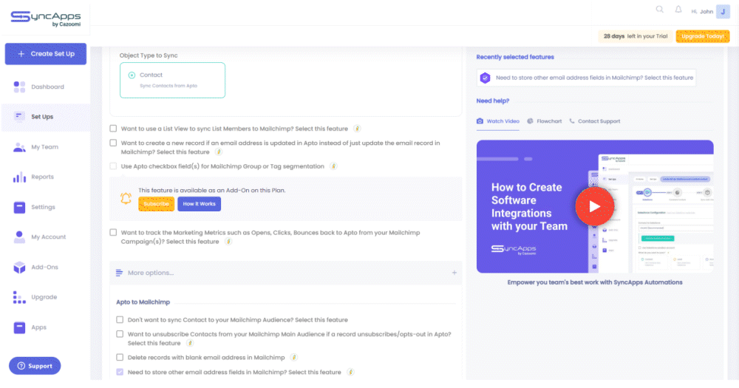Open Dashboard menu item

click(x=46, y=86)
